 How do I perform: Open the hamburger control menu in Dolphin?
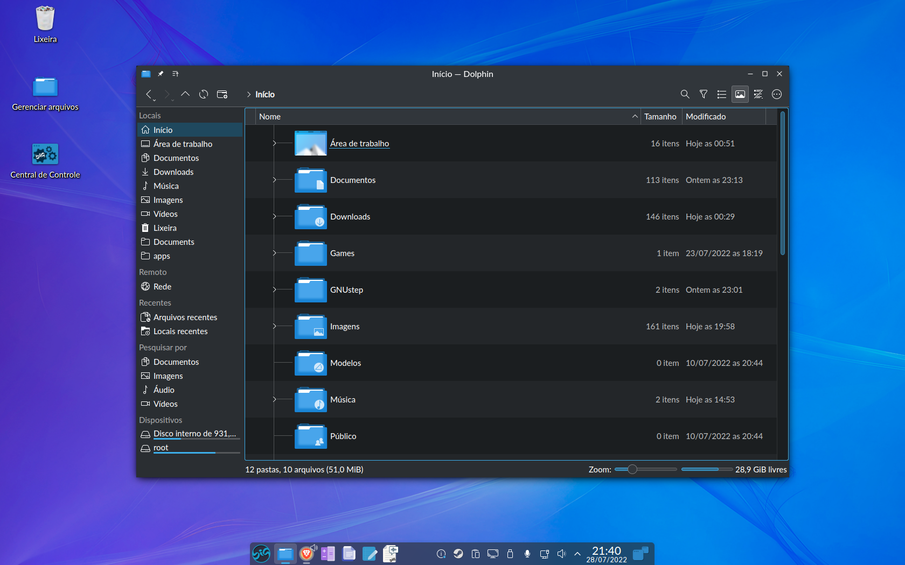[x=777, y=94]
